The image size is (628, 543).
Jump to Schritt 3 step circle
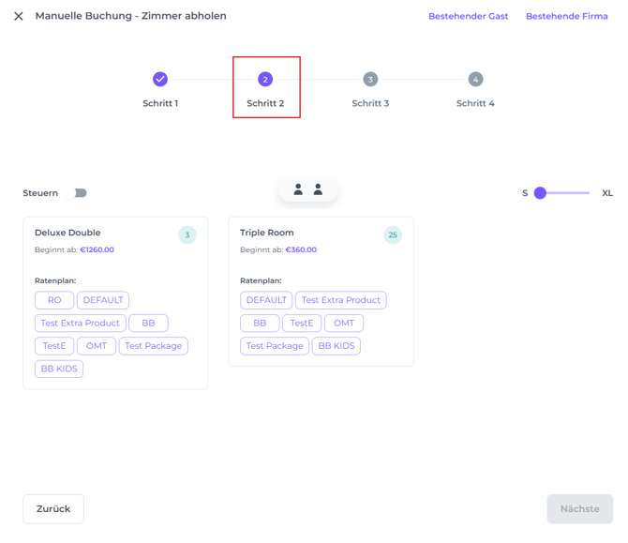tap(370, 80)
